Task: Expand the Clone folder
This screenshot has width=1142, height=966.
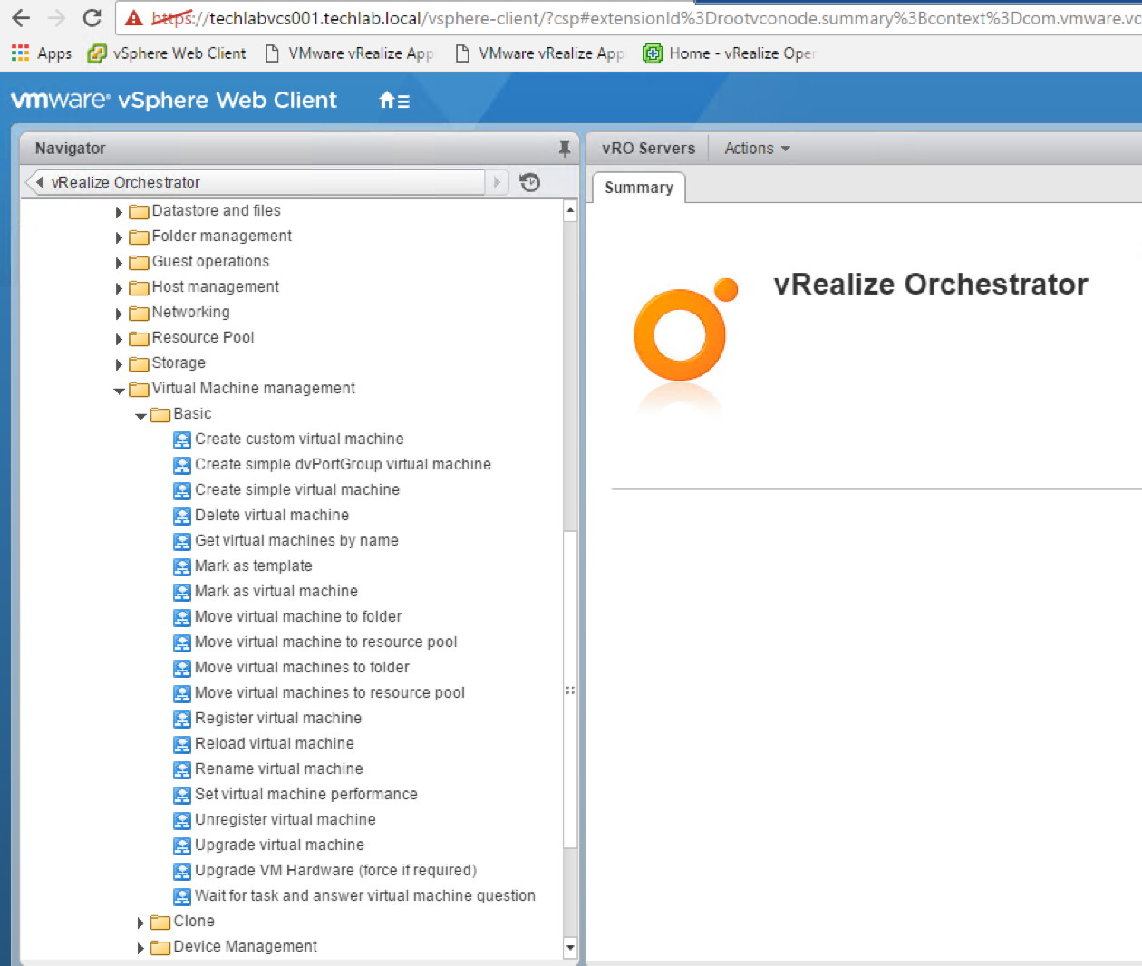Action: click(x=140, y=923)
